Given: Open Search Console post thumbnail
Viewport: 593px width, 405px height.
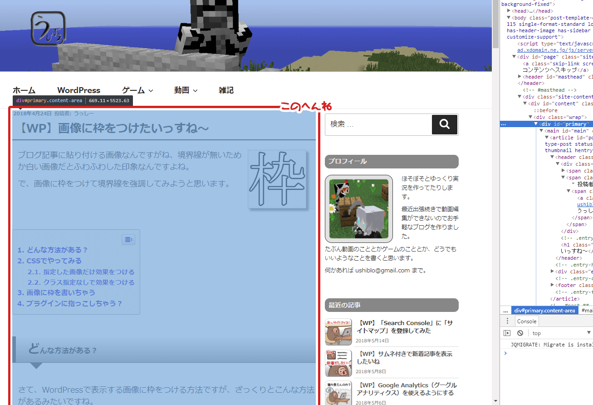Looking at the screenshot, I should (338, 332).
